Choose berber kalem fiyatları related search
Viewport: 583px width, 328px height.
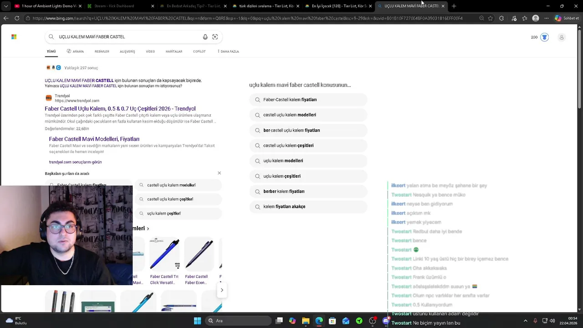[308, 191]
